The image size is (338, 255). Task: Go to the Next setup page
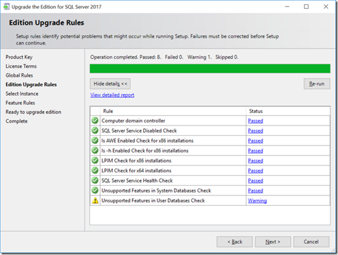273,242
